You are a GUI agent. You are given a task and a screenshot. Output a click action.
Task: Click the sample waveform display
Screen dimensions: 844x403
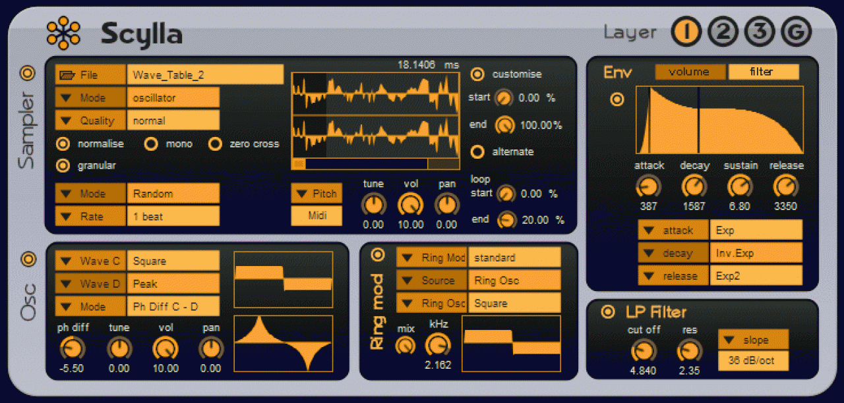pyautogui.click(x=376, y=115)
